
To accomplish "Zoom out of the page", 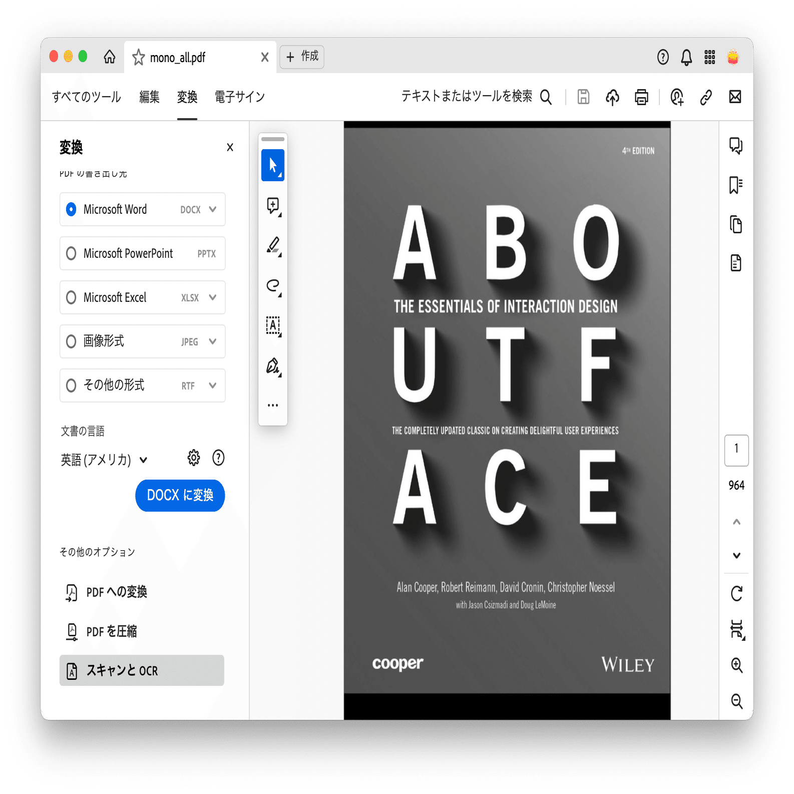I will click(x=736, y=701).
